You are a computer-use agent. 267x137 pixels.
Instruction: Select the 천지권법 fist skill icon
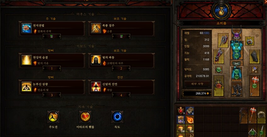tap(26, 28)
